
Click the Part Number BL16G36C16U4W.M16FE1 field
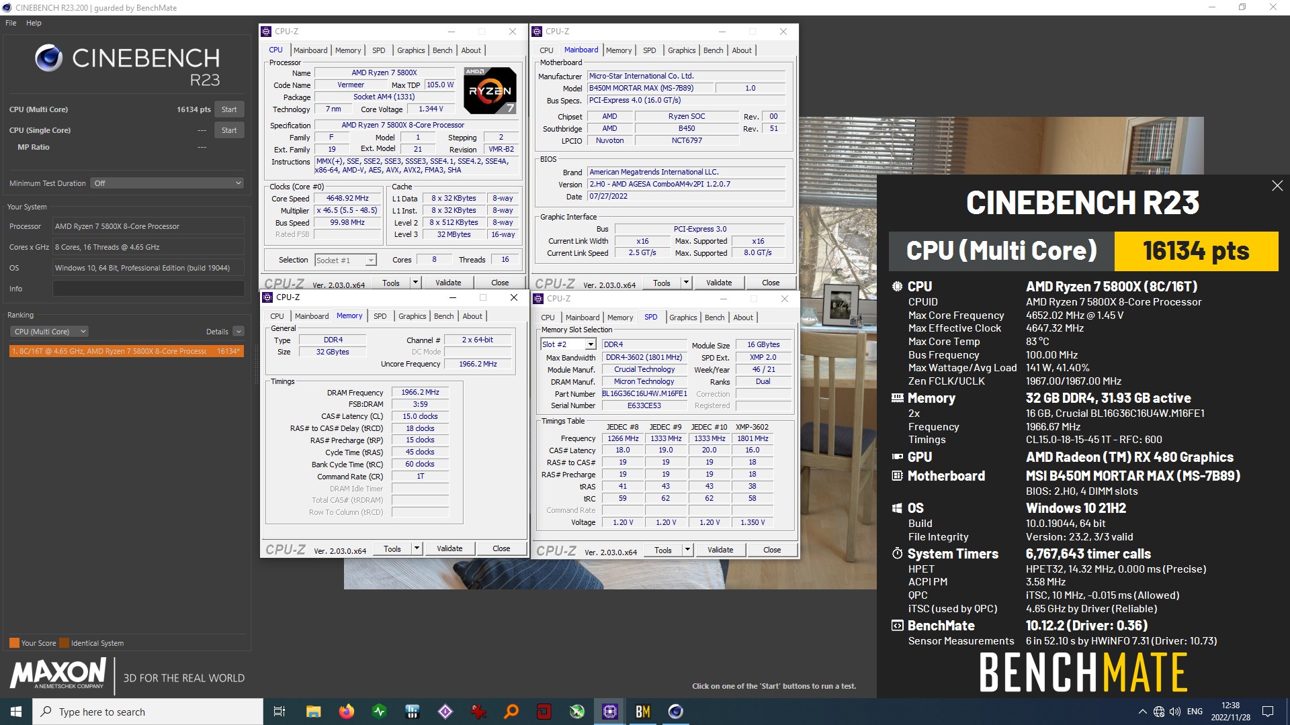(644, 394)
